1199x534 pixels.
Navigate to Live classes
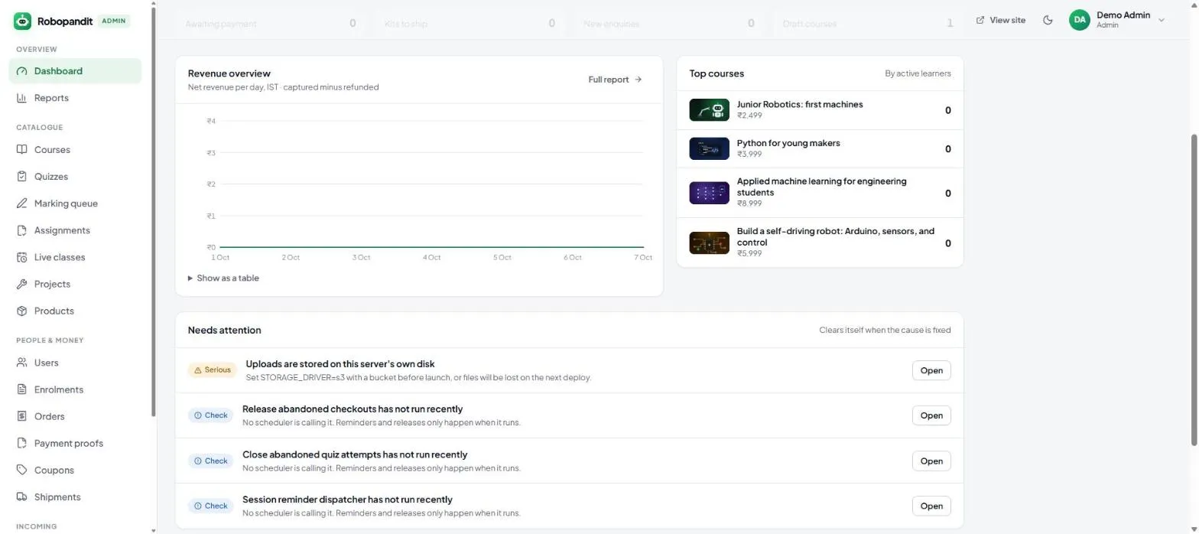click(75, 257)
